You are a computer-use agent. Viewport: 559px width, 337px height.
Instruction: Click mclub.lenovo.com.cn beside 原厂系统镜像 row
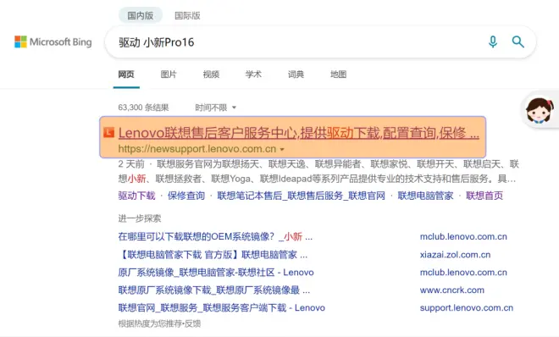point(463,272)
